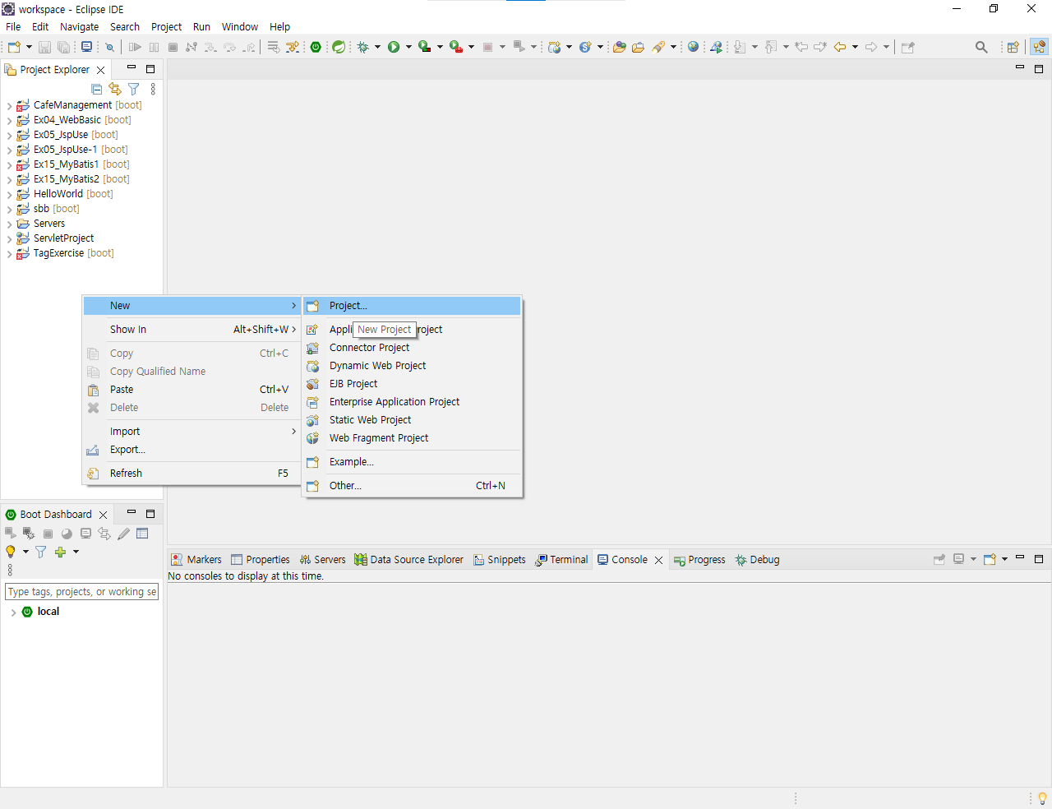Click the Run Last Tool external tools icon
Image resolution: width=1052 pixels, height=809 pixels.
456,47
